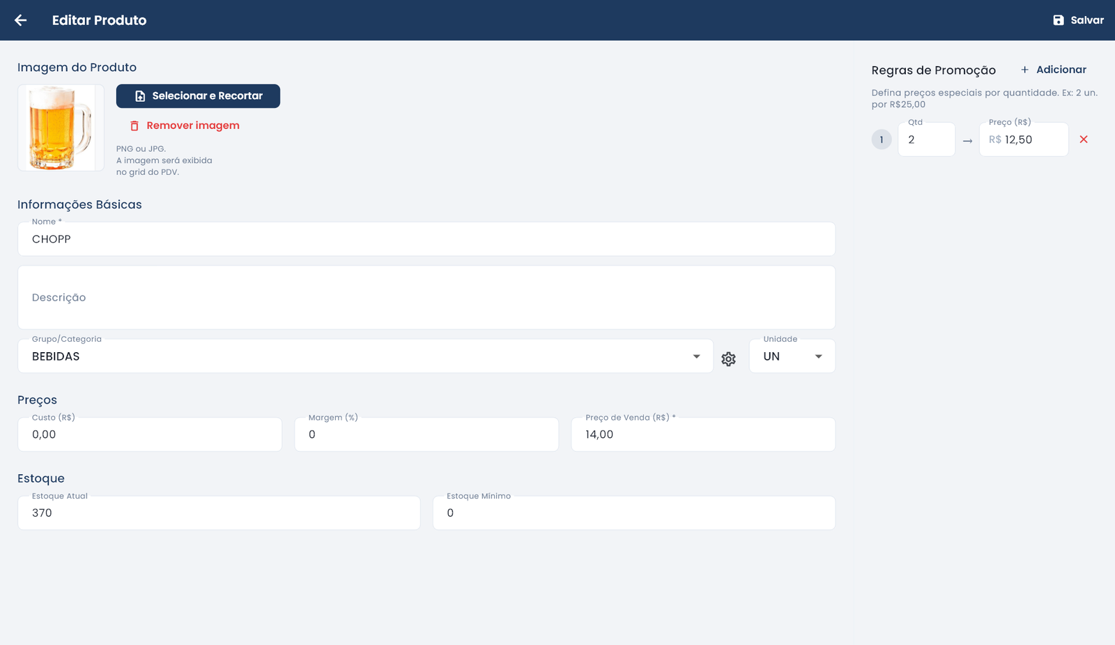The height and width of the screenshot is (645, 1115).
Task: Open the Grupo/Categoria dropdown showing BEBIDAS
Action: [x=365, y=356]
